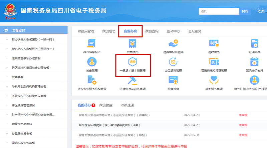Viewport: 267px width, 148px height.
Task: Expand 套餐业务 sidebar section
Action: coord(18,30)
